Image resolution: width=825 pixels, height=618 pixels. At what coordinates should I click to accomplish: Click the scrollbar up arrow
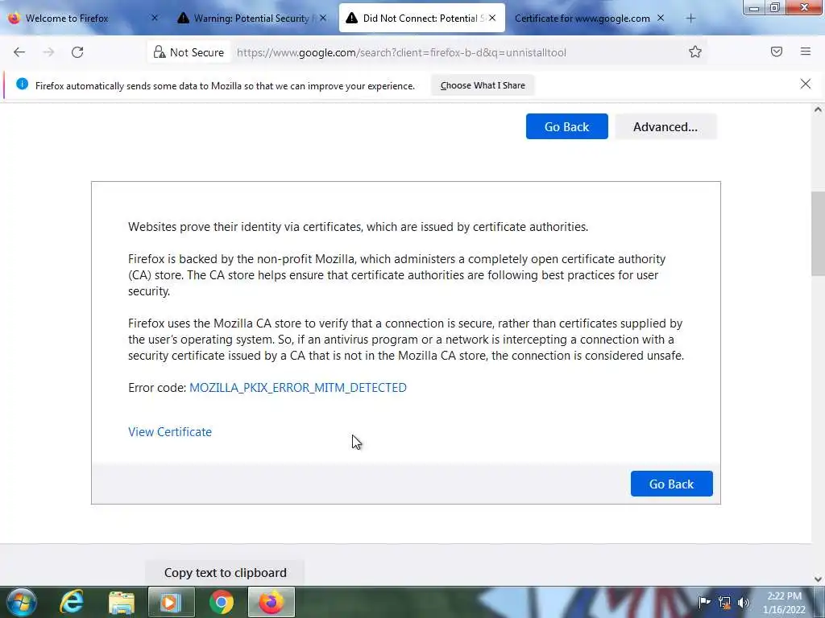(x=818, y=109)
